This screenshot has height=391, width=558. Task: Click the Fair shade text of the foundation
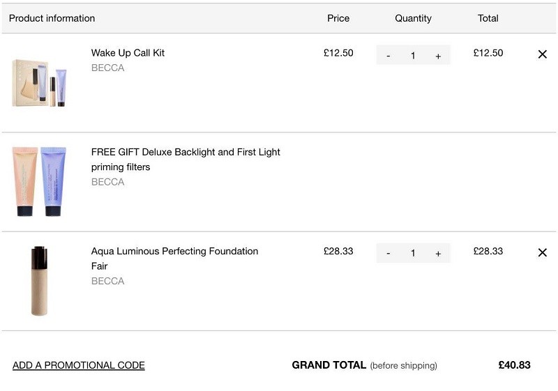tap(99, 266)
